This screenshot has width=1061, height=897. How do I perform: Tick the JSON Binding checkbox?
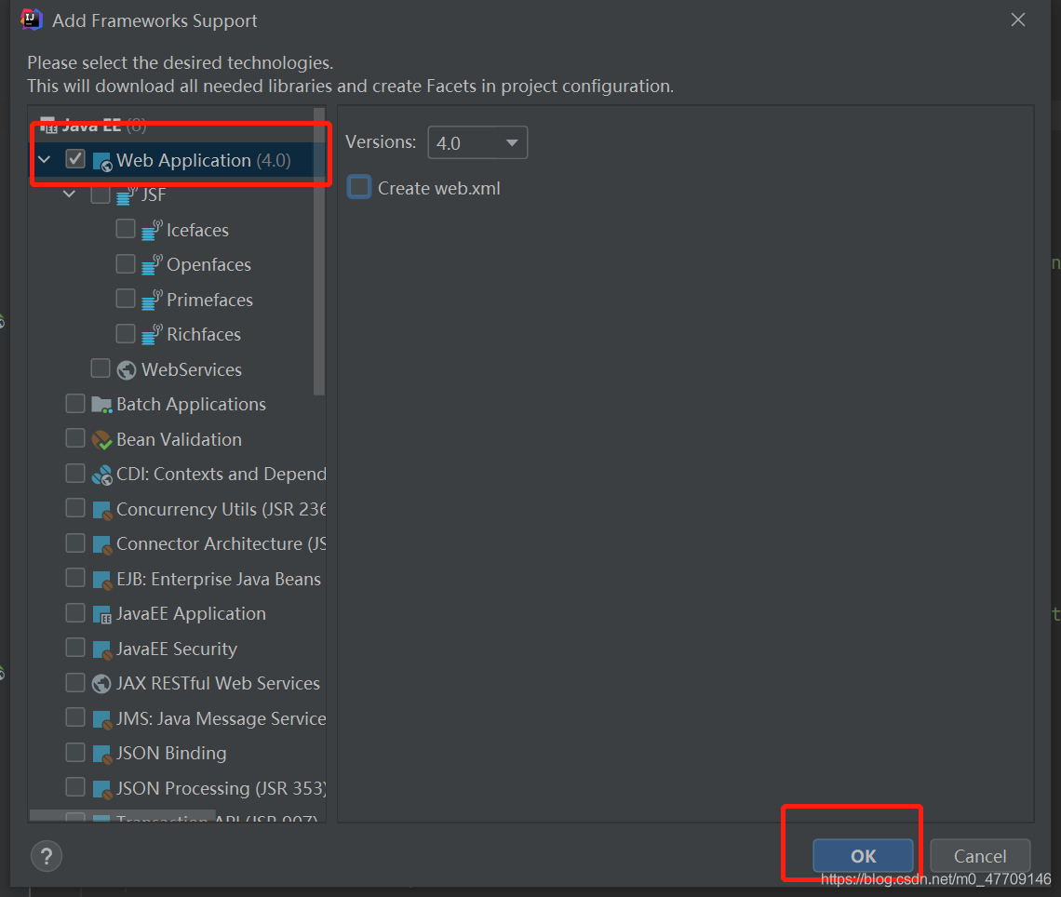point(75,752)
